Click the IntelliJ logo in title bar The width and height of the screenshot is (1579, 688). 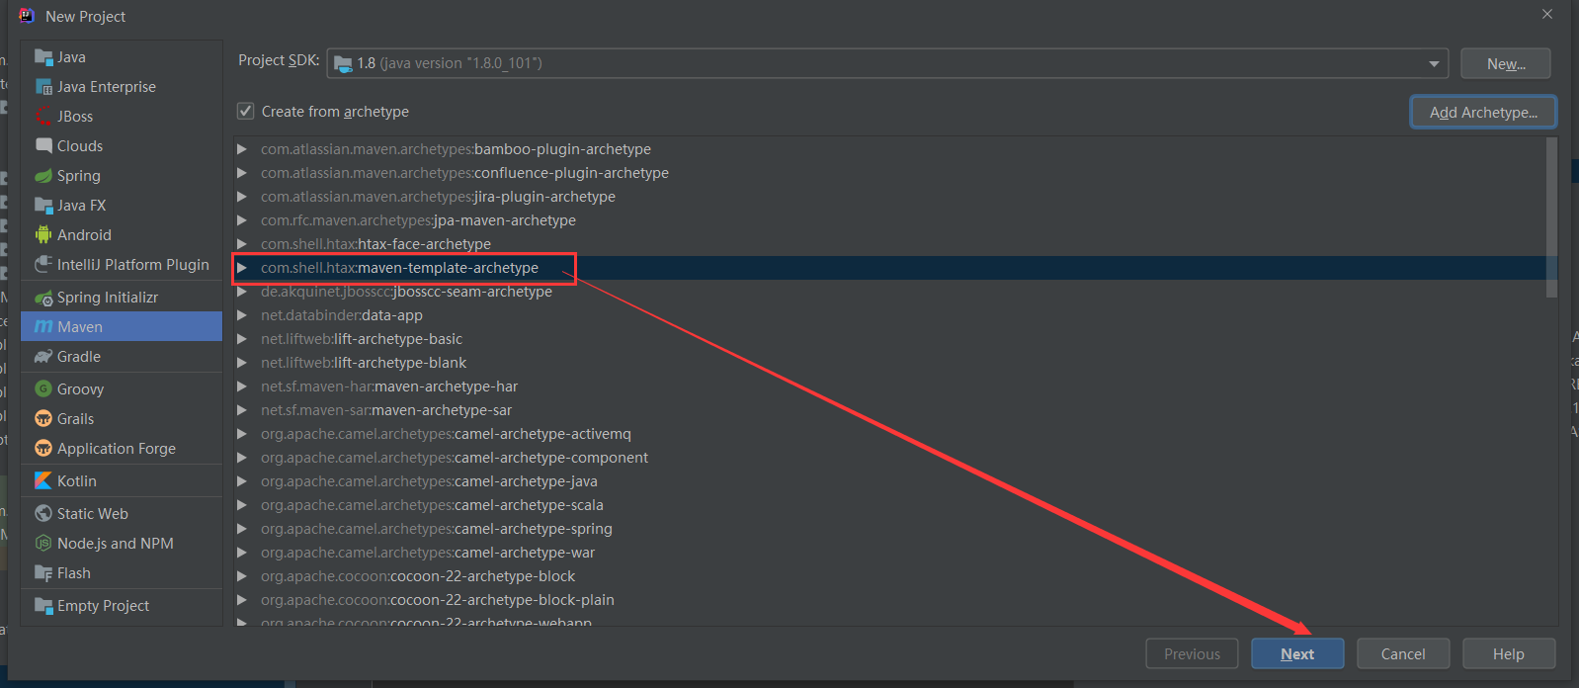pos(27,16)
